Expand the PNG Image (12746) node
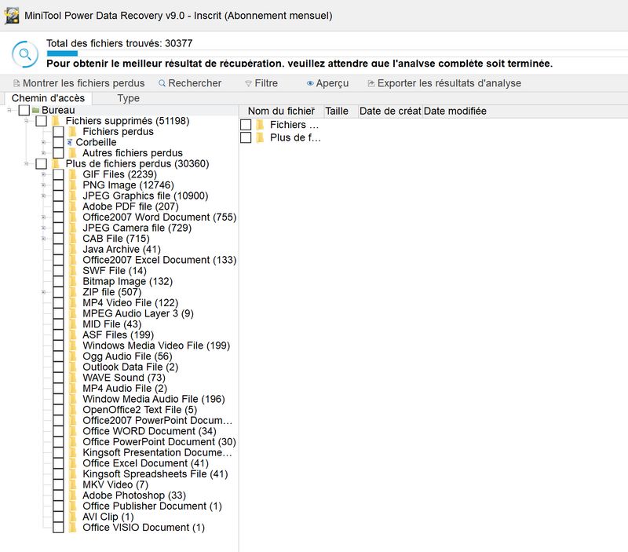The height and width of the screenshot is (552, 628). [x=44, y=185]
